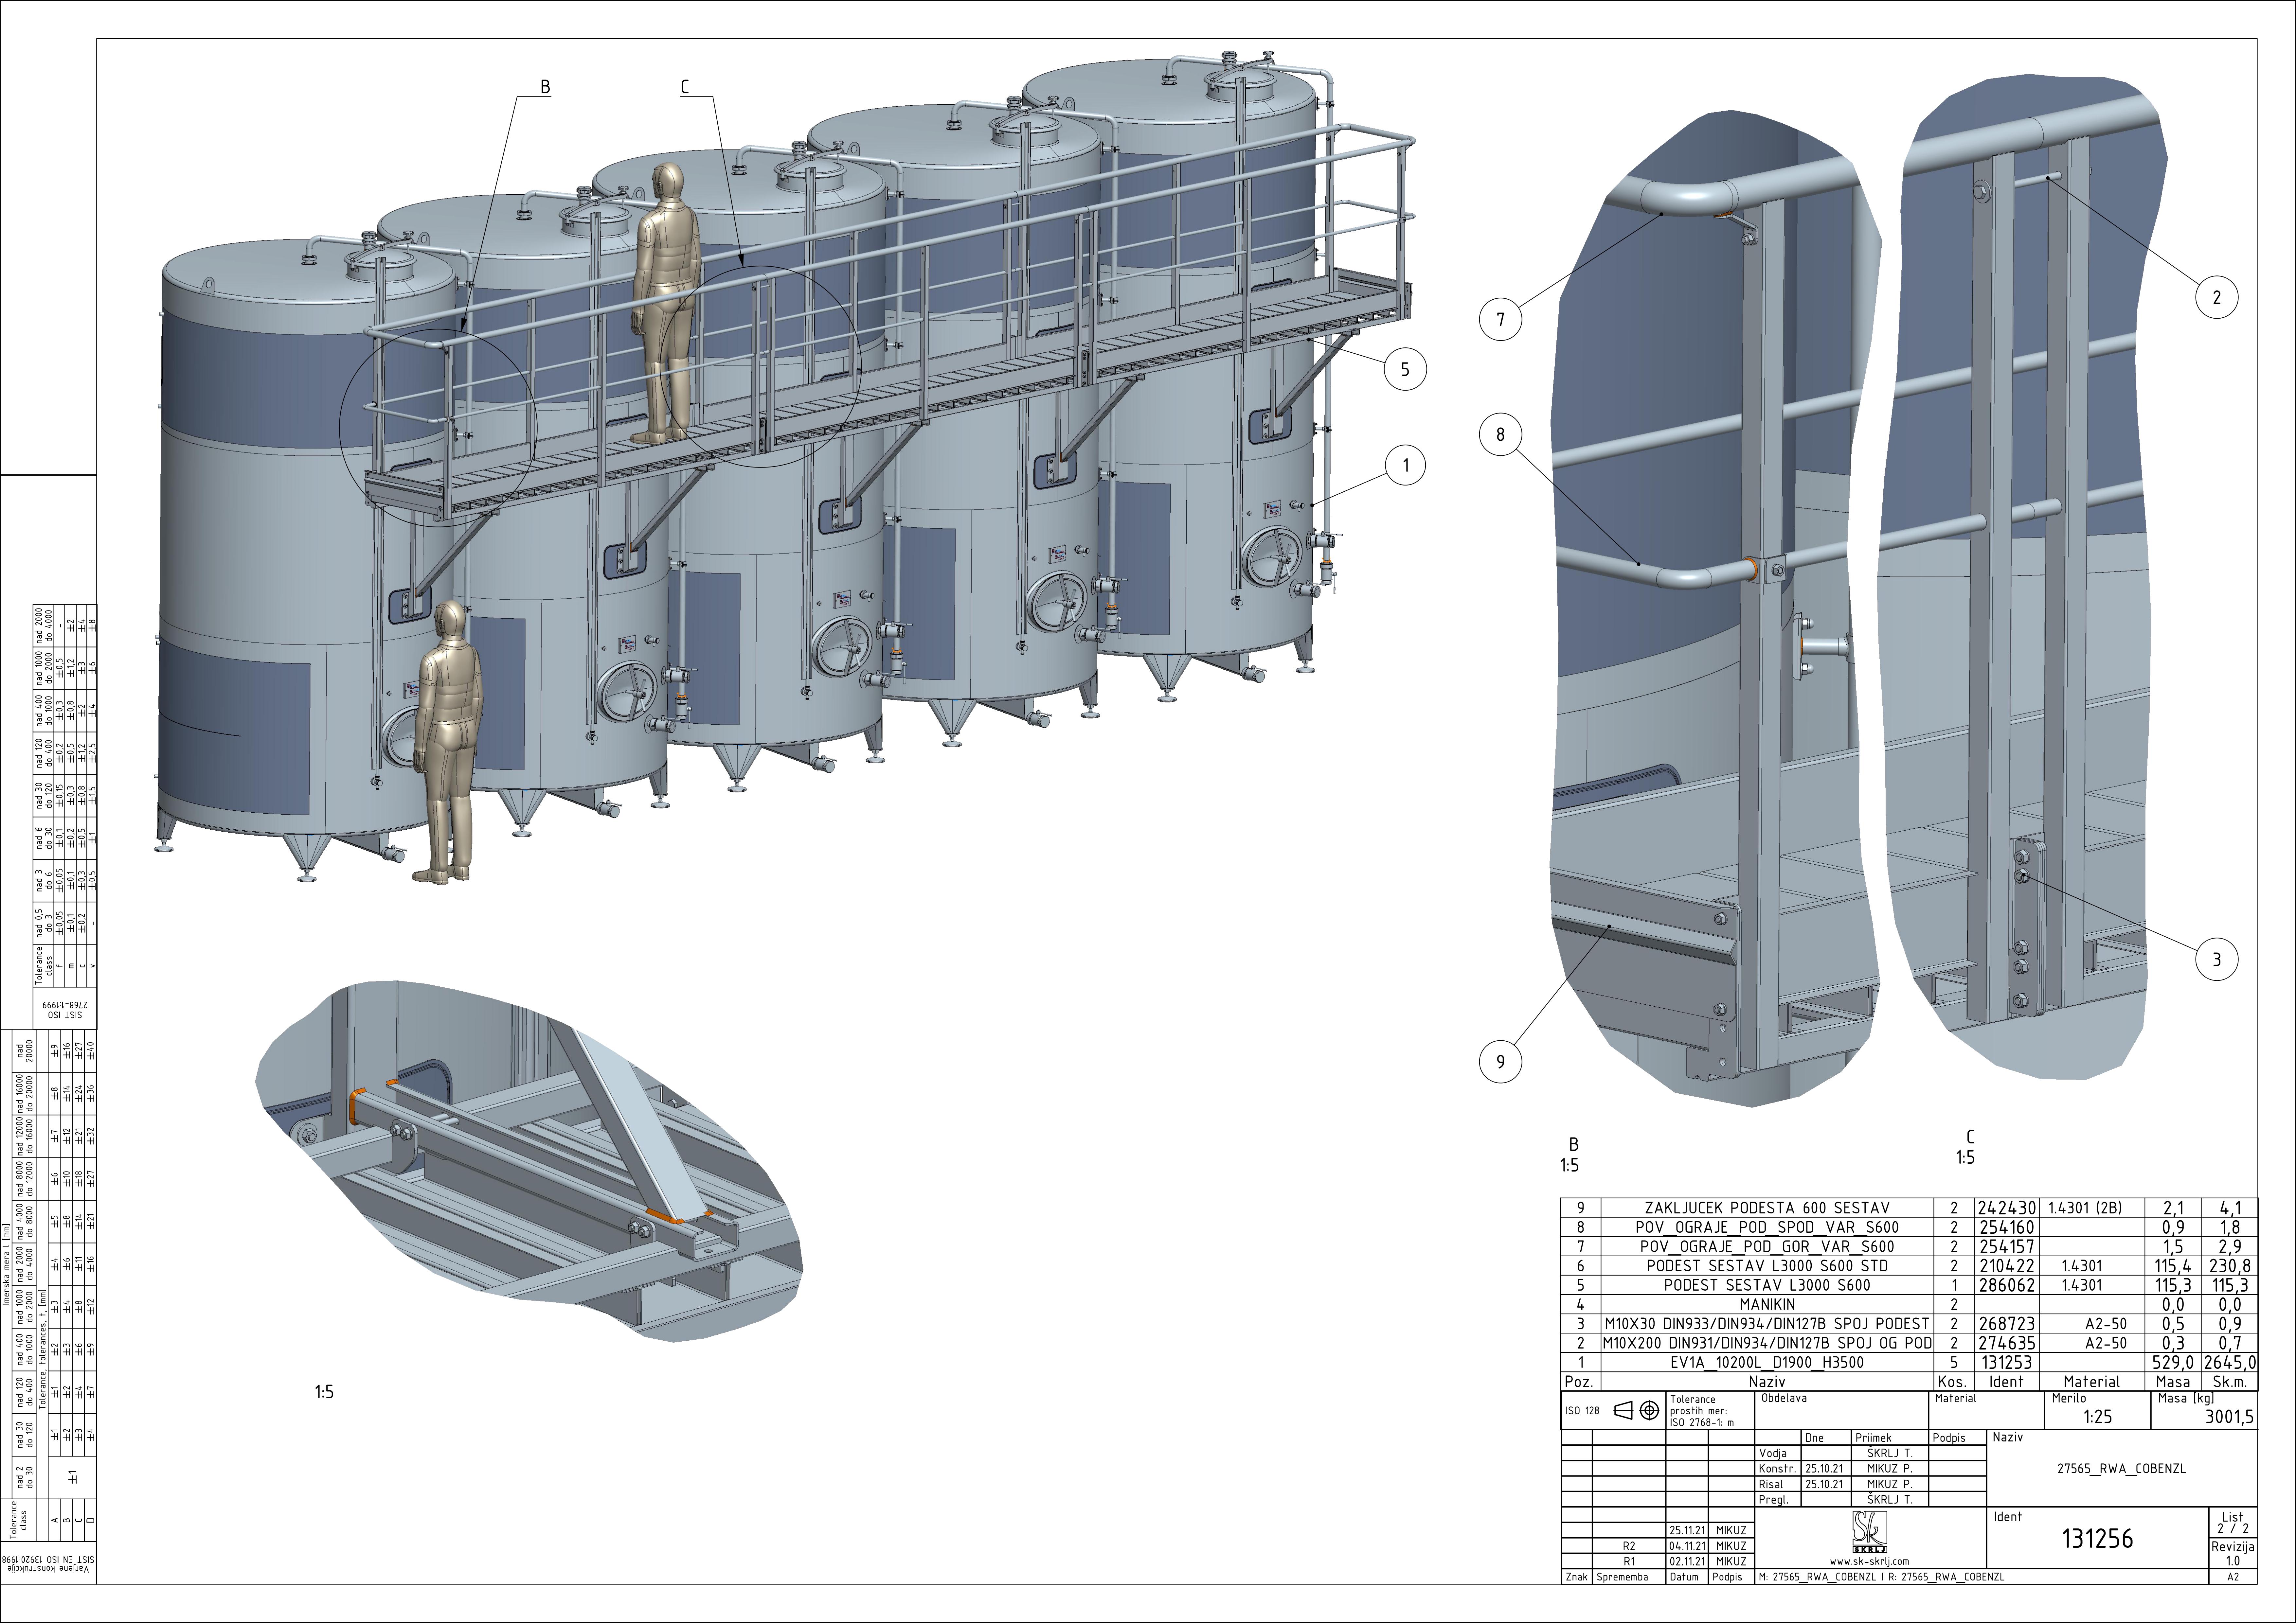Open the www.sk-skrlj.com website link
Screen dimensions: 2296x1623
pos(1869,1561)
